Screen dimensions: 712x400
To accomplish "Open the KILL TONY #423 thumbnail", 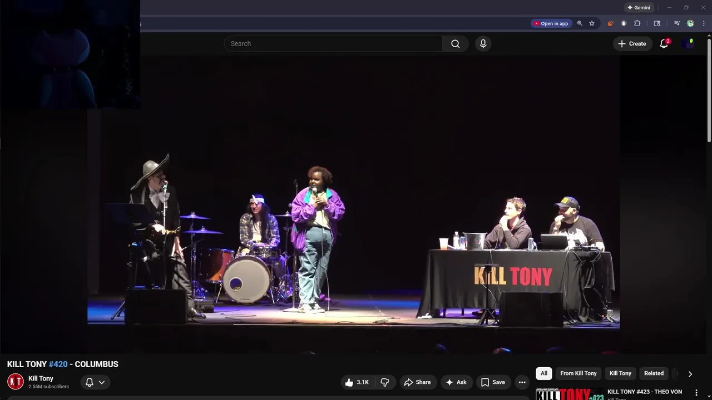I will coord(570,394).
